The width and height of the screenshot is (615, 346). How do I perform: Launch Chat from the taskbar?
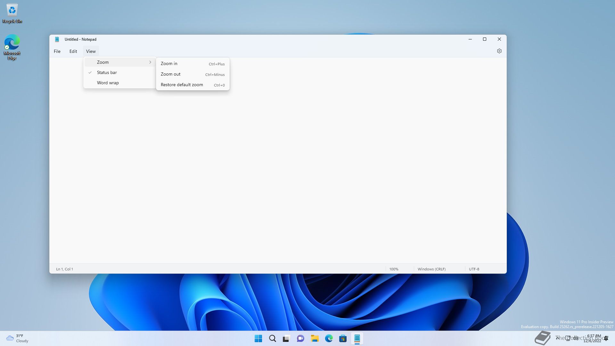[x=300, y=338]
